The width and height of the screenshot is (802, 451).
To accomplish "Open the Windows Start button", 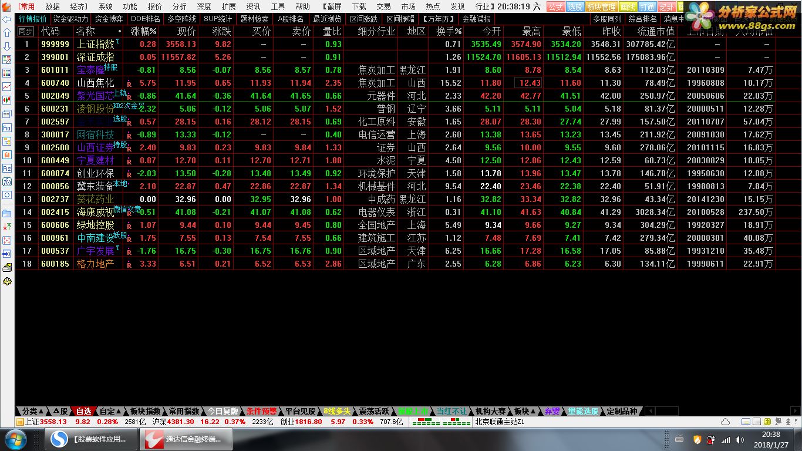I will (x=15, y=439).
